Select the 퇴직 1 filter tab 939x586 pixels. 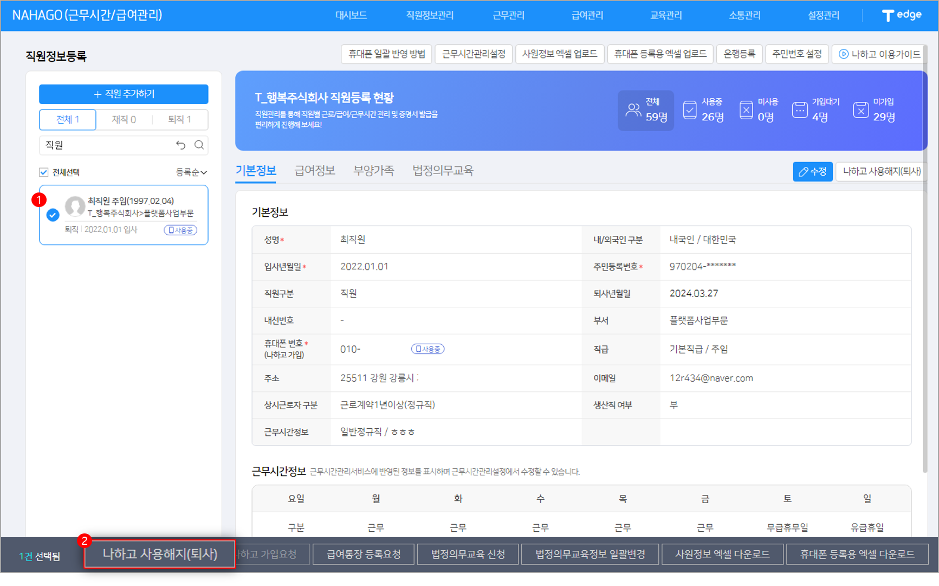(x=179, y=119)
